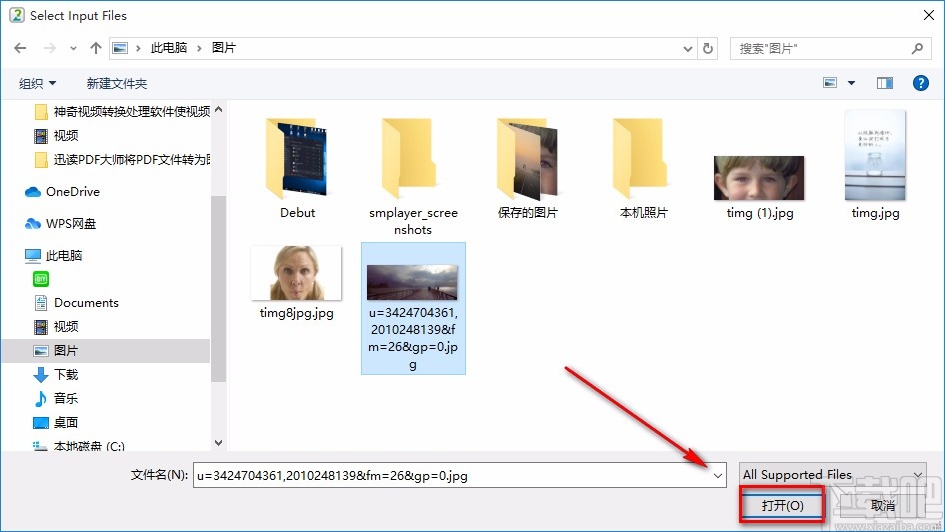Select 神奇视频转换处理软件 folder in sidebar
Image resolution: width=945 pixels, height=532 pixels.
[121, 112]
